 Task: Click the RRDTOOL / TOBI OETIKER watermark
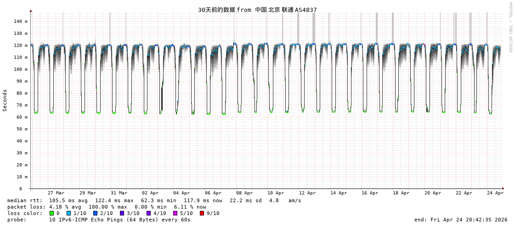[x=510, y=27]
